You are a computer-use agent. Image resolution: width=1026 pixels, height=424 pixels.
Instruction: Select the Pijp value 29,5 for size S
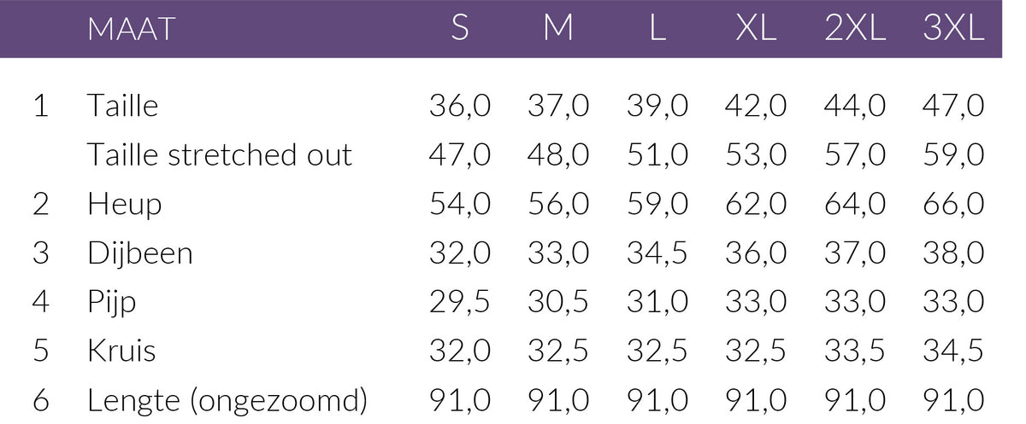coord(460,303)
